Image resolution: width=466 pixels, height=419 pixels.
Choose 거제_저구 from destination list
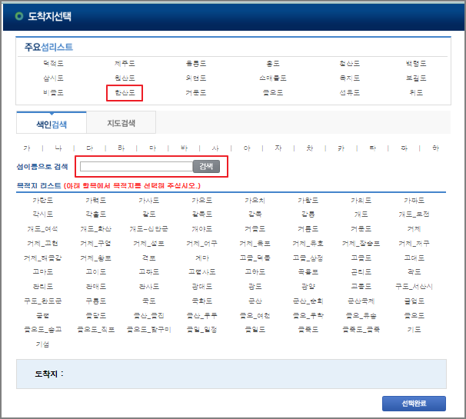click(414, 244)
